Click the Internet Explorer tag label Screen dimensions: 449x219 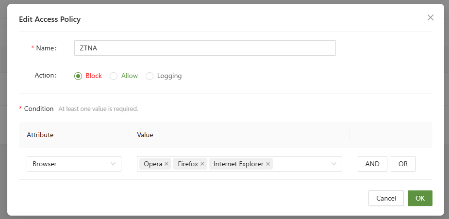click(x=238, y=164)
